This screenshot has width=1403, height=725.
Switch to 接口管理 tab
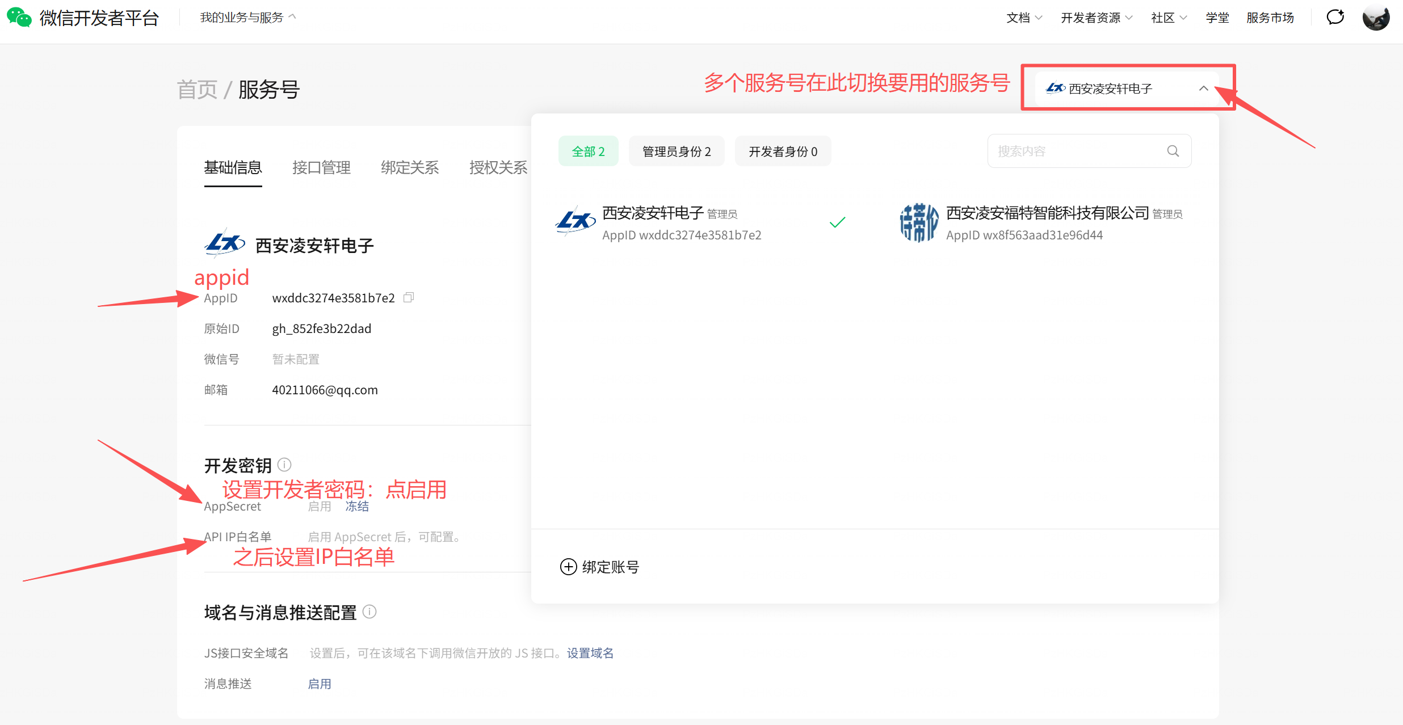[x=321, y=167]
